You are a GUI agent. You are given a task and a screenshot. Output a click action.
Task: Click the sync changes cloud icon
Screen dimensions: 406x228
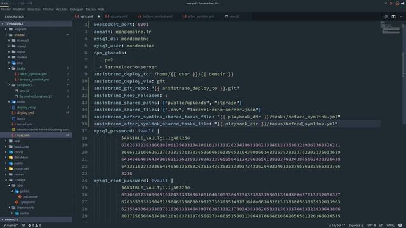pyautogui.click(x=23, y=225)
